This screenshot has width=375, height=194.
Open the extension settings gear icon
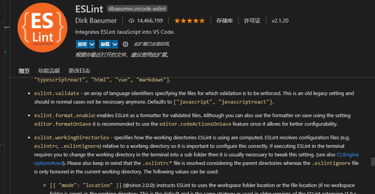coord(125,44)
